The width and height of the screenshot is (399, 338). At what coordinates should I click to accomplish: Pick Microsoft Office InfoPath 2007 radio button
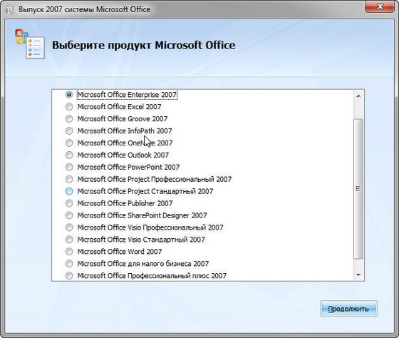(x=69, y=131)
